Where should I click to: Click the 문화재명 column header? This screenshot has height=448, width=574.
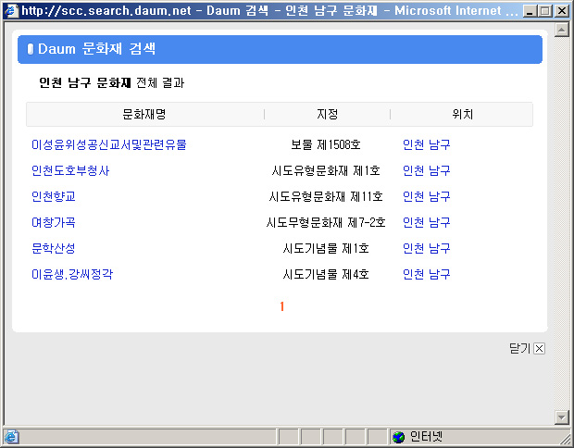click(x=143, y=114)
